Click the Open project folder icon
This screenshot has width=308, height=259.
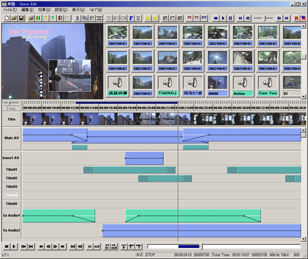(x=14, y=18)
